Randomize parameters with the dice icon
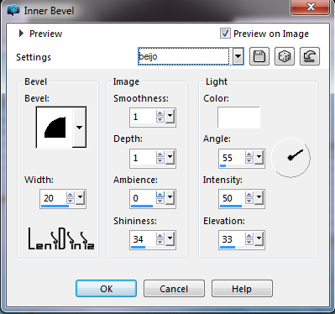Viewport: 335px width, 314px height. [285, 56]
